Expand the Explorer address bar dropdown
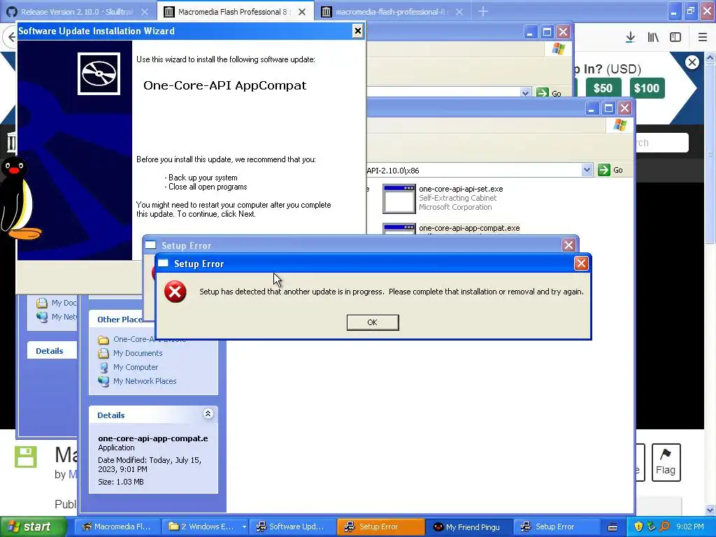This screenshot has width=716, height=537. point(587,171)
